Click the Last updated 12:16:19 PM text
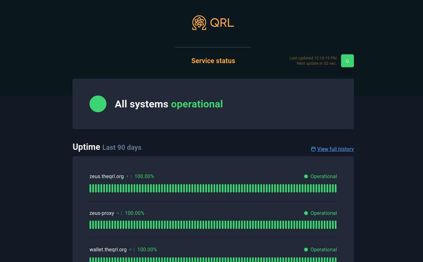This screenshot has height=262, width=423. tap(313, 58)
